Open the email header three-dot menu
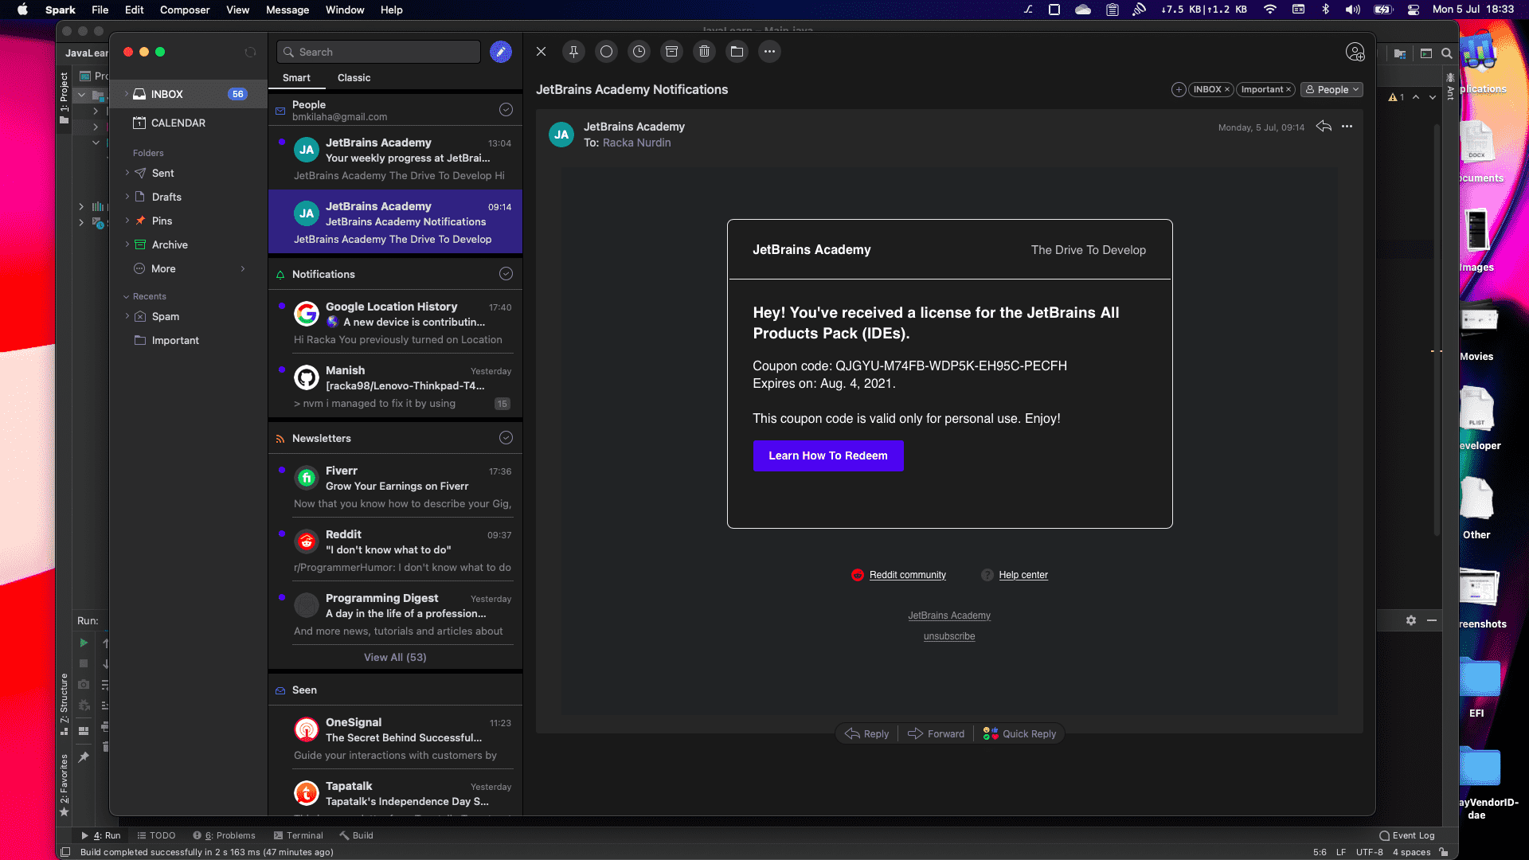 (1347, 127)
